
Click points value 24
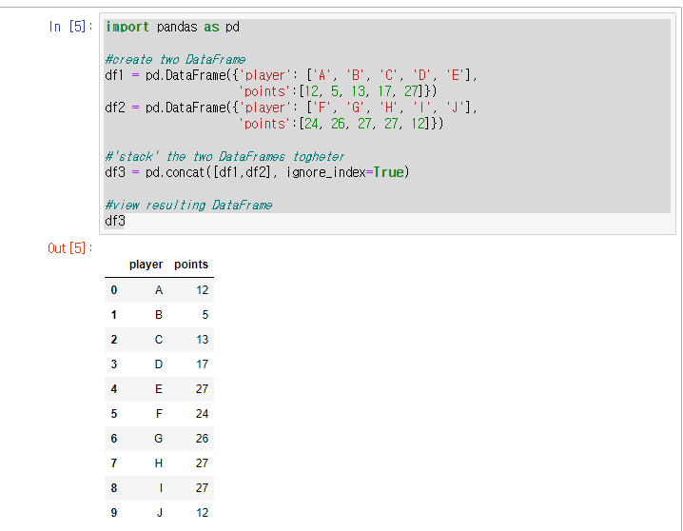(202, 414)
